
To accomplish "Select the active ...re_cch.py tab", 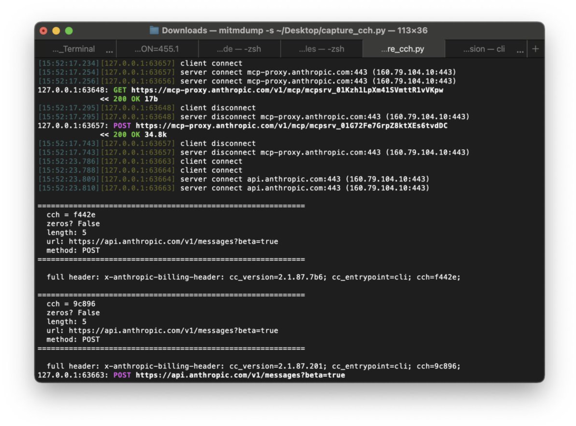I will [x=403, y=49].
